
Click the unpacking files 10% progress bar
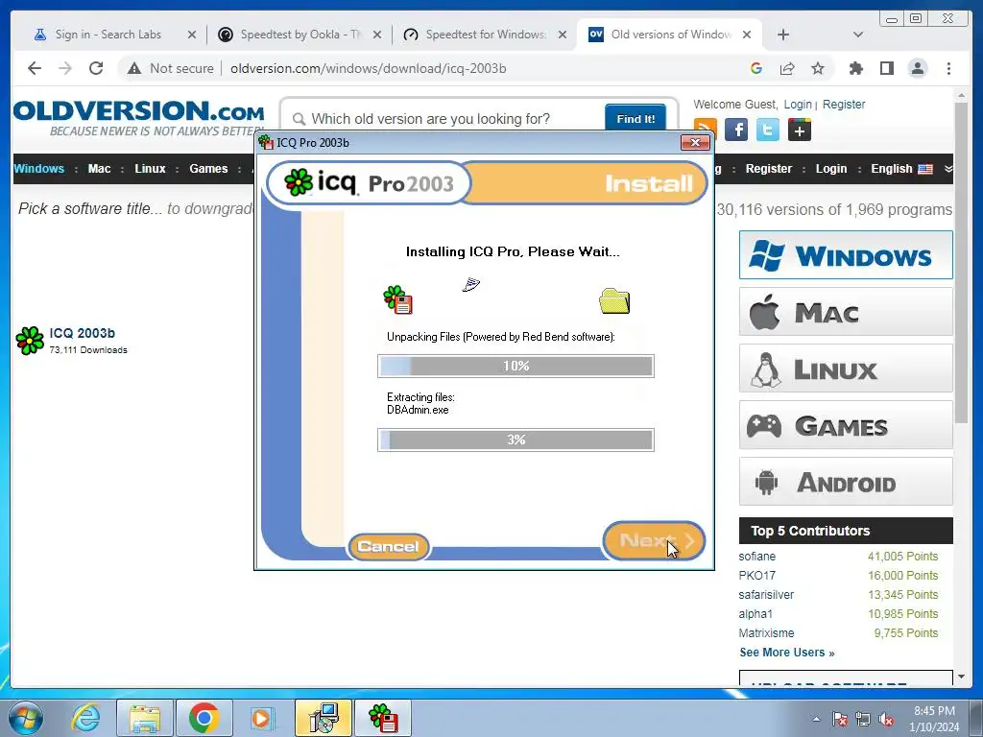pos(515,366)
